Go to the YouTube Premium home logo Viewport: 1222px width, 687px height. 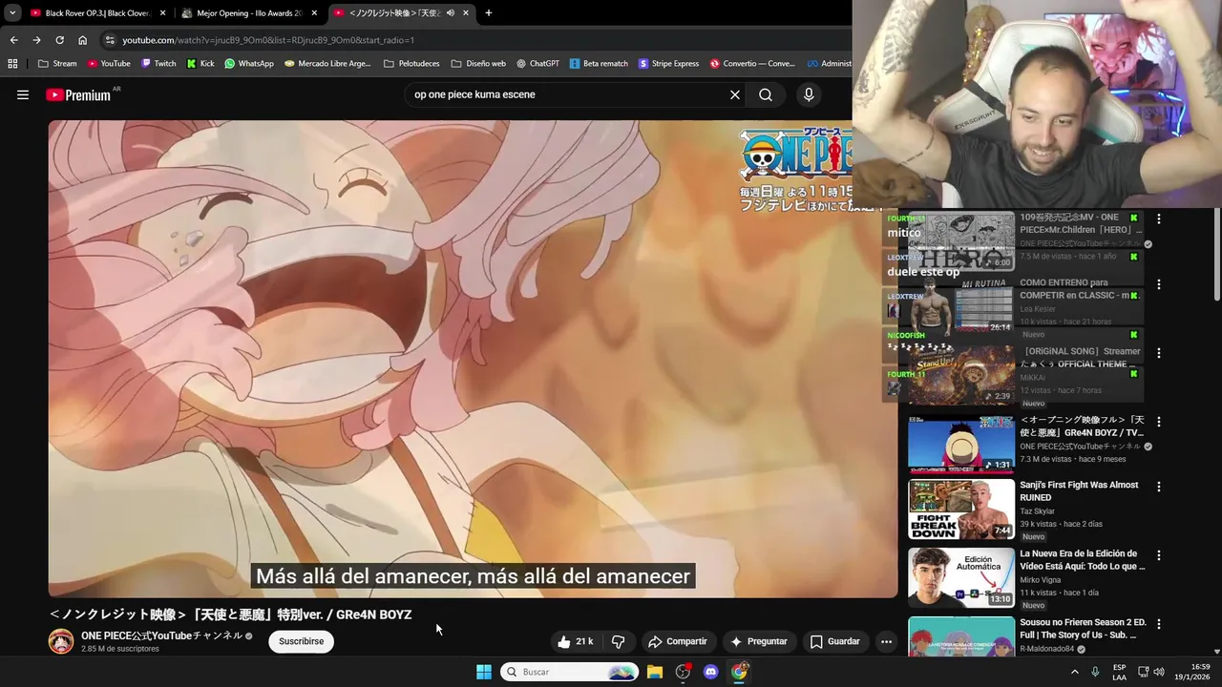click(x=77, y=94)
